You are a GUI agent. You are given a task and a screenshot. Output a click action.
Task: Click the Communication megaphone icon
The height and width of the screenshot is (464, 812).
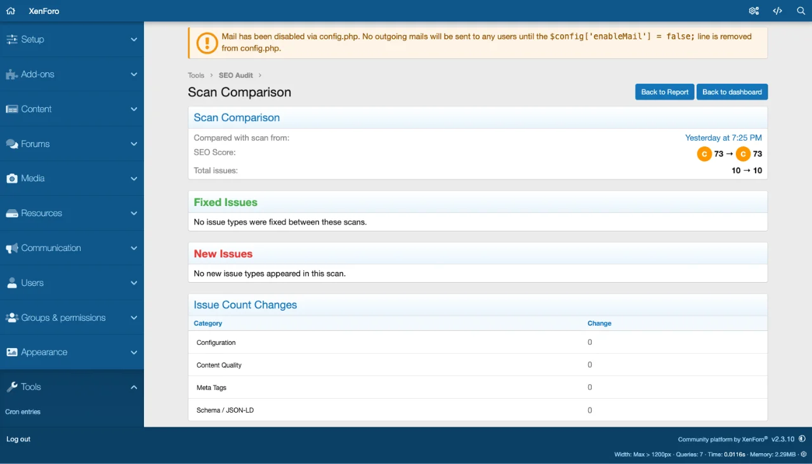click(11, 248)
